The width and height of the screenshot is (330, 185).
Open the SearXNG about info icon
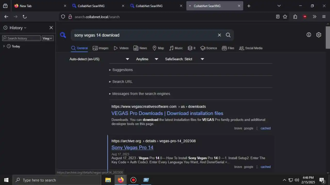[x=309, y=35]
